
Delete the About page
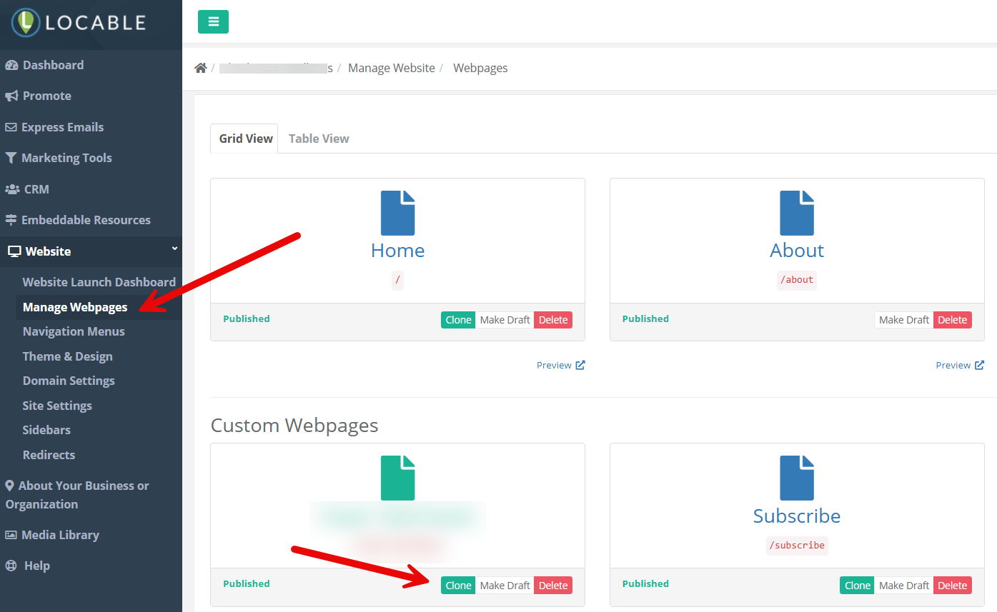click(952, 320)
